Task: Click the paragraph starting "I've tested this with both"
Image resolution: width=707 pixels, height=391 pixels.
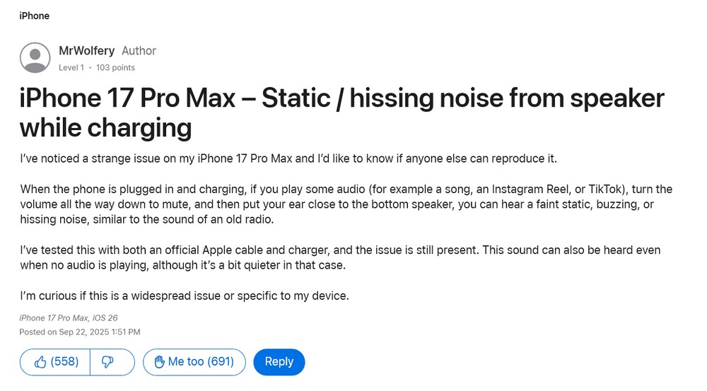Action: pos(340,258)
